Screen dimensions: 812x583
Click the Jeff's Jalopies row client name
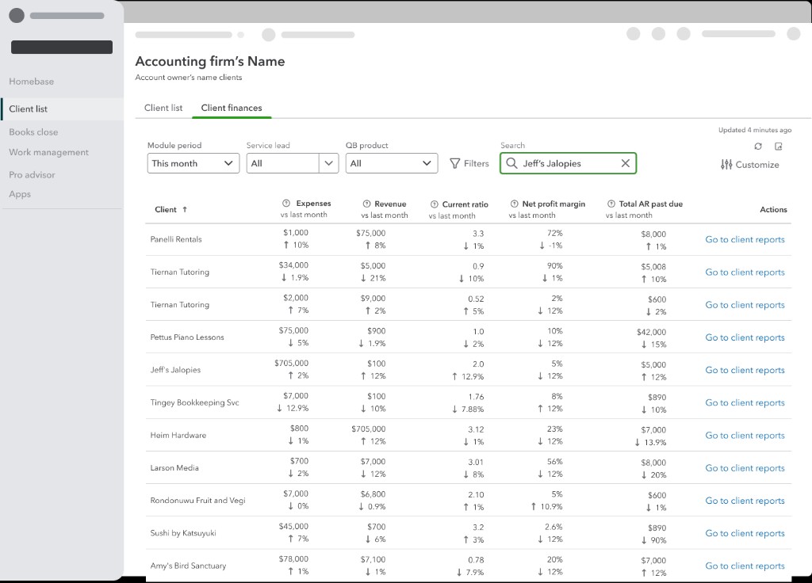(x=175, y=370)
